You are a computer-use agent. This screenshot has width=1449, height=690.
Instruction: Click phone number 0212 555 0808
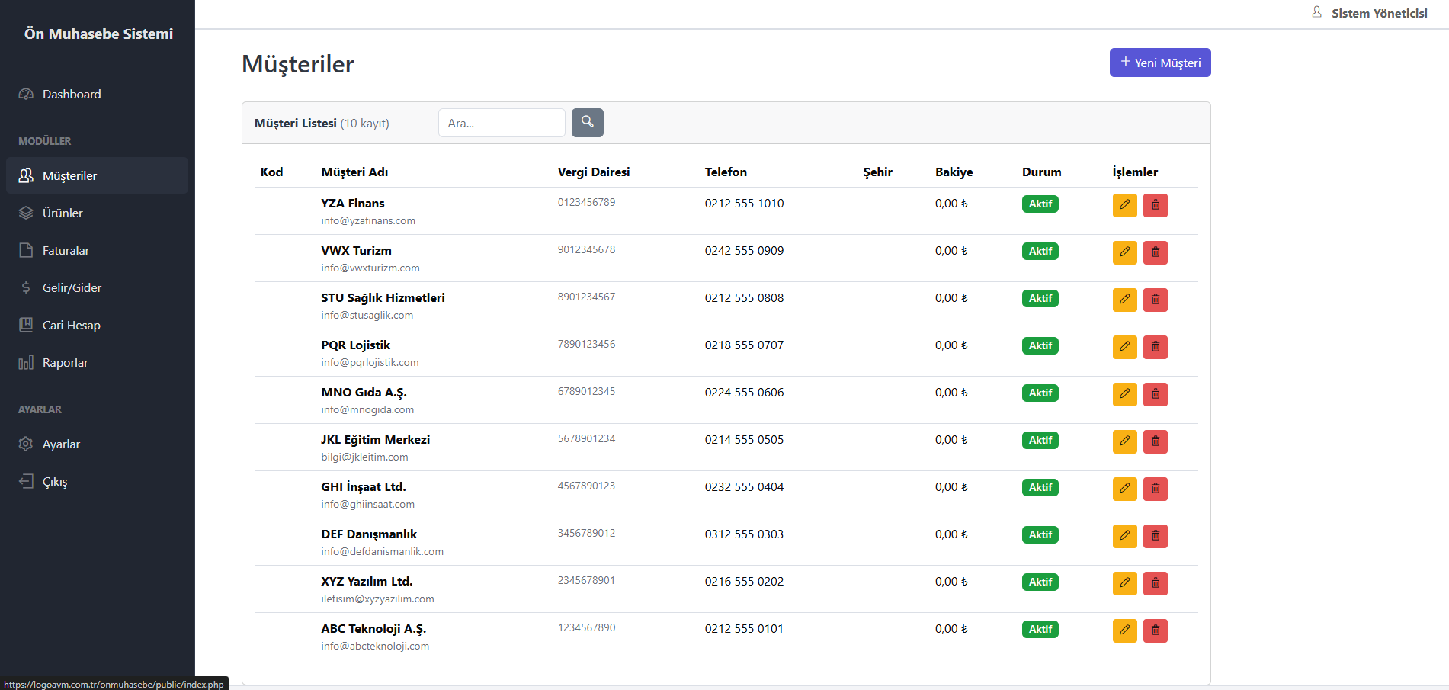pyautogui.click(x=744, y=297)
